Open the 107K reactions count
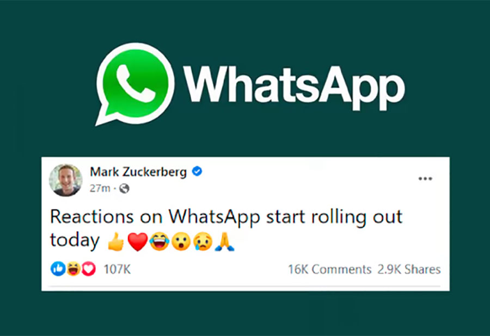 click(117, 269)
